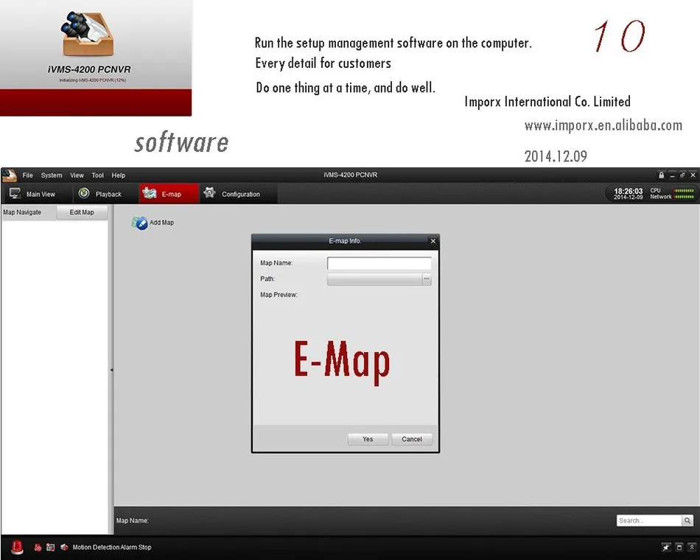Click the Path field in dialog
Image resolution: width=700 pixels, height=560 pixels.
click(374, 279)
